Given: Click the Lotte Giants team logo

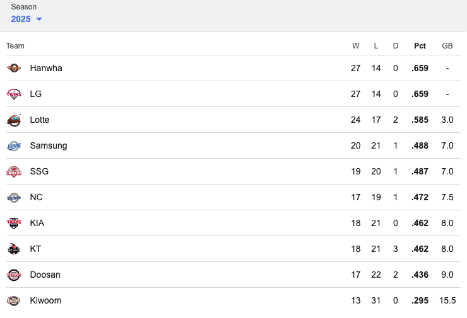Looking at the screenshot, I should 14,120.
